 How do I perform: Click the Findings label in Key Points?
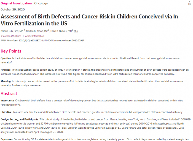[x=6, y=70]
